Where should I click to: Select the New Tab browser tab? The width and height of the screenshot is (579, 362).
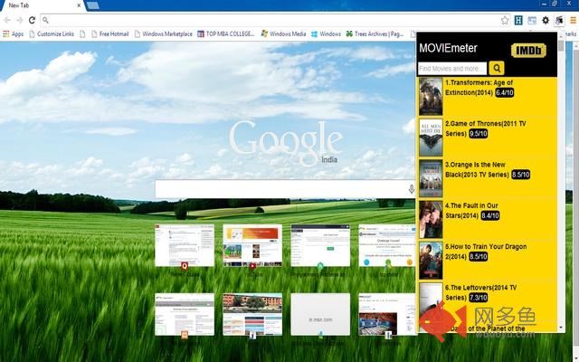[x=42, y=5]
